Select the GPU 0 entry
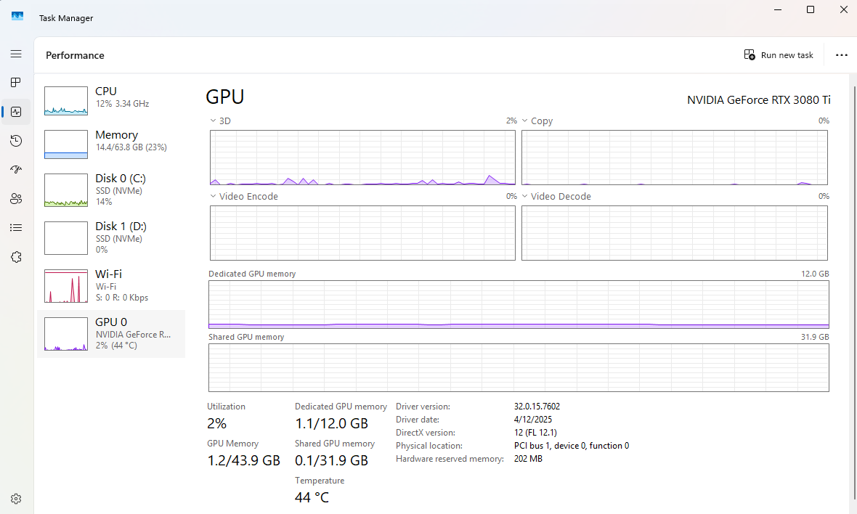The height and width of the screenshot is (514, 857). [x=111, y=334]
